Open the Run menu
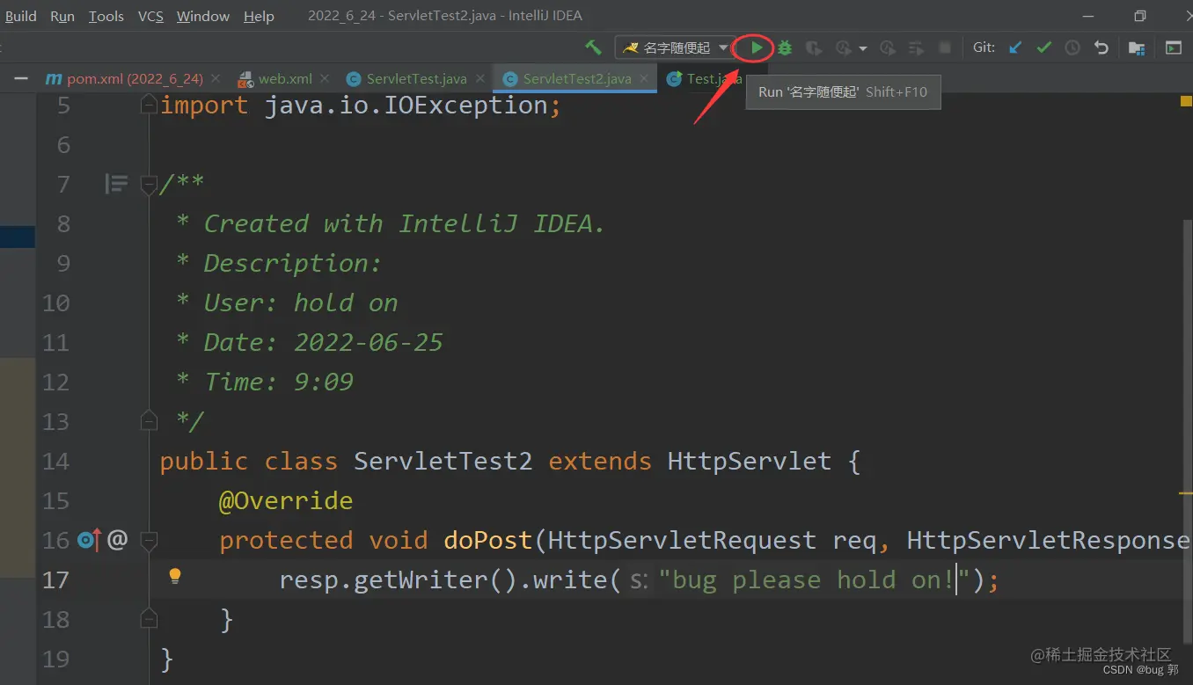This screenshot has height=685, width=1193. click(62, 16)
